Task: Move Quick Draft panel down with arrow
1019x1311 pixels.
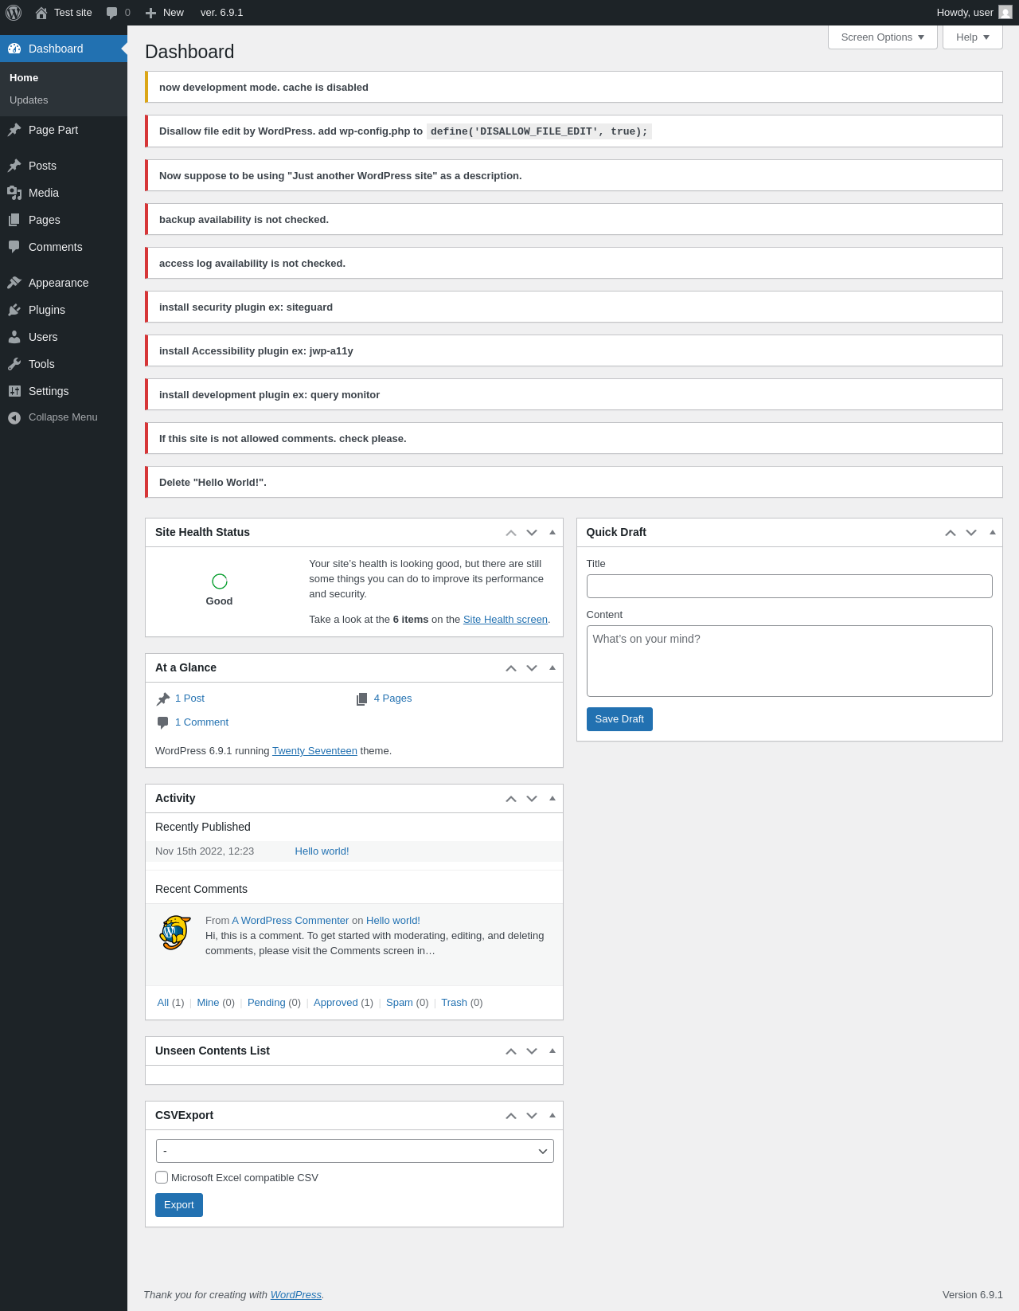Action: click(x=971, y=533)
